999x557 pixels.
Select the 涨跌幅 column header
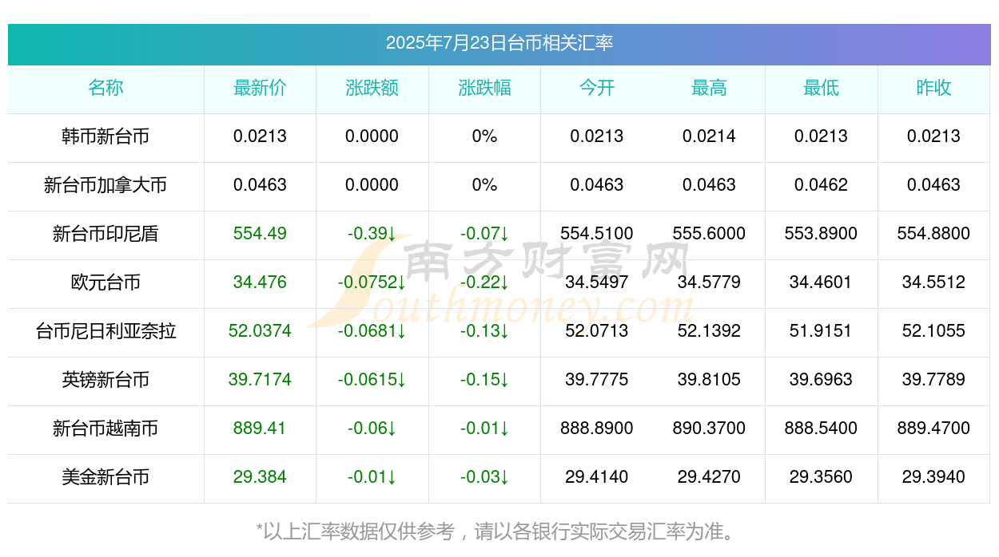pos(484,88)
